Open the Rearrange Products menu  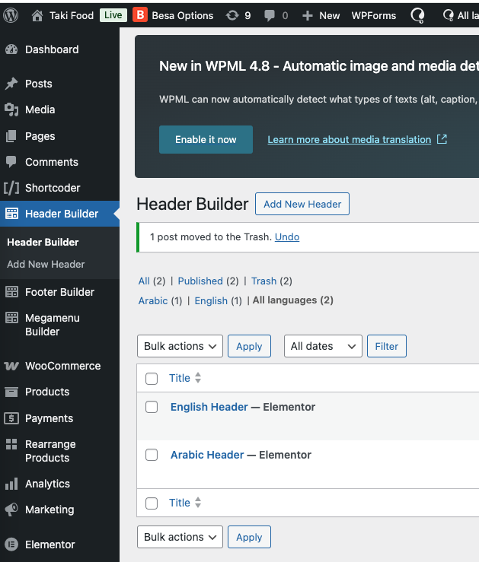coord(50,451)
